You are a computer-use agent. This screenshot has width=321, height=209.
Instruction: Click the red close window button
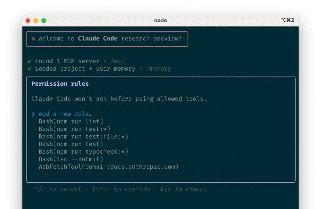pyautogui.click(x=28, y=21)
